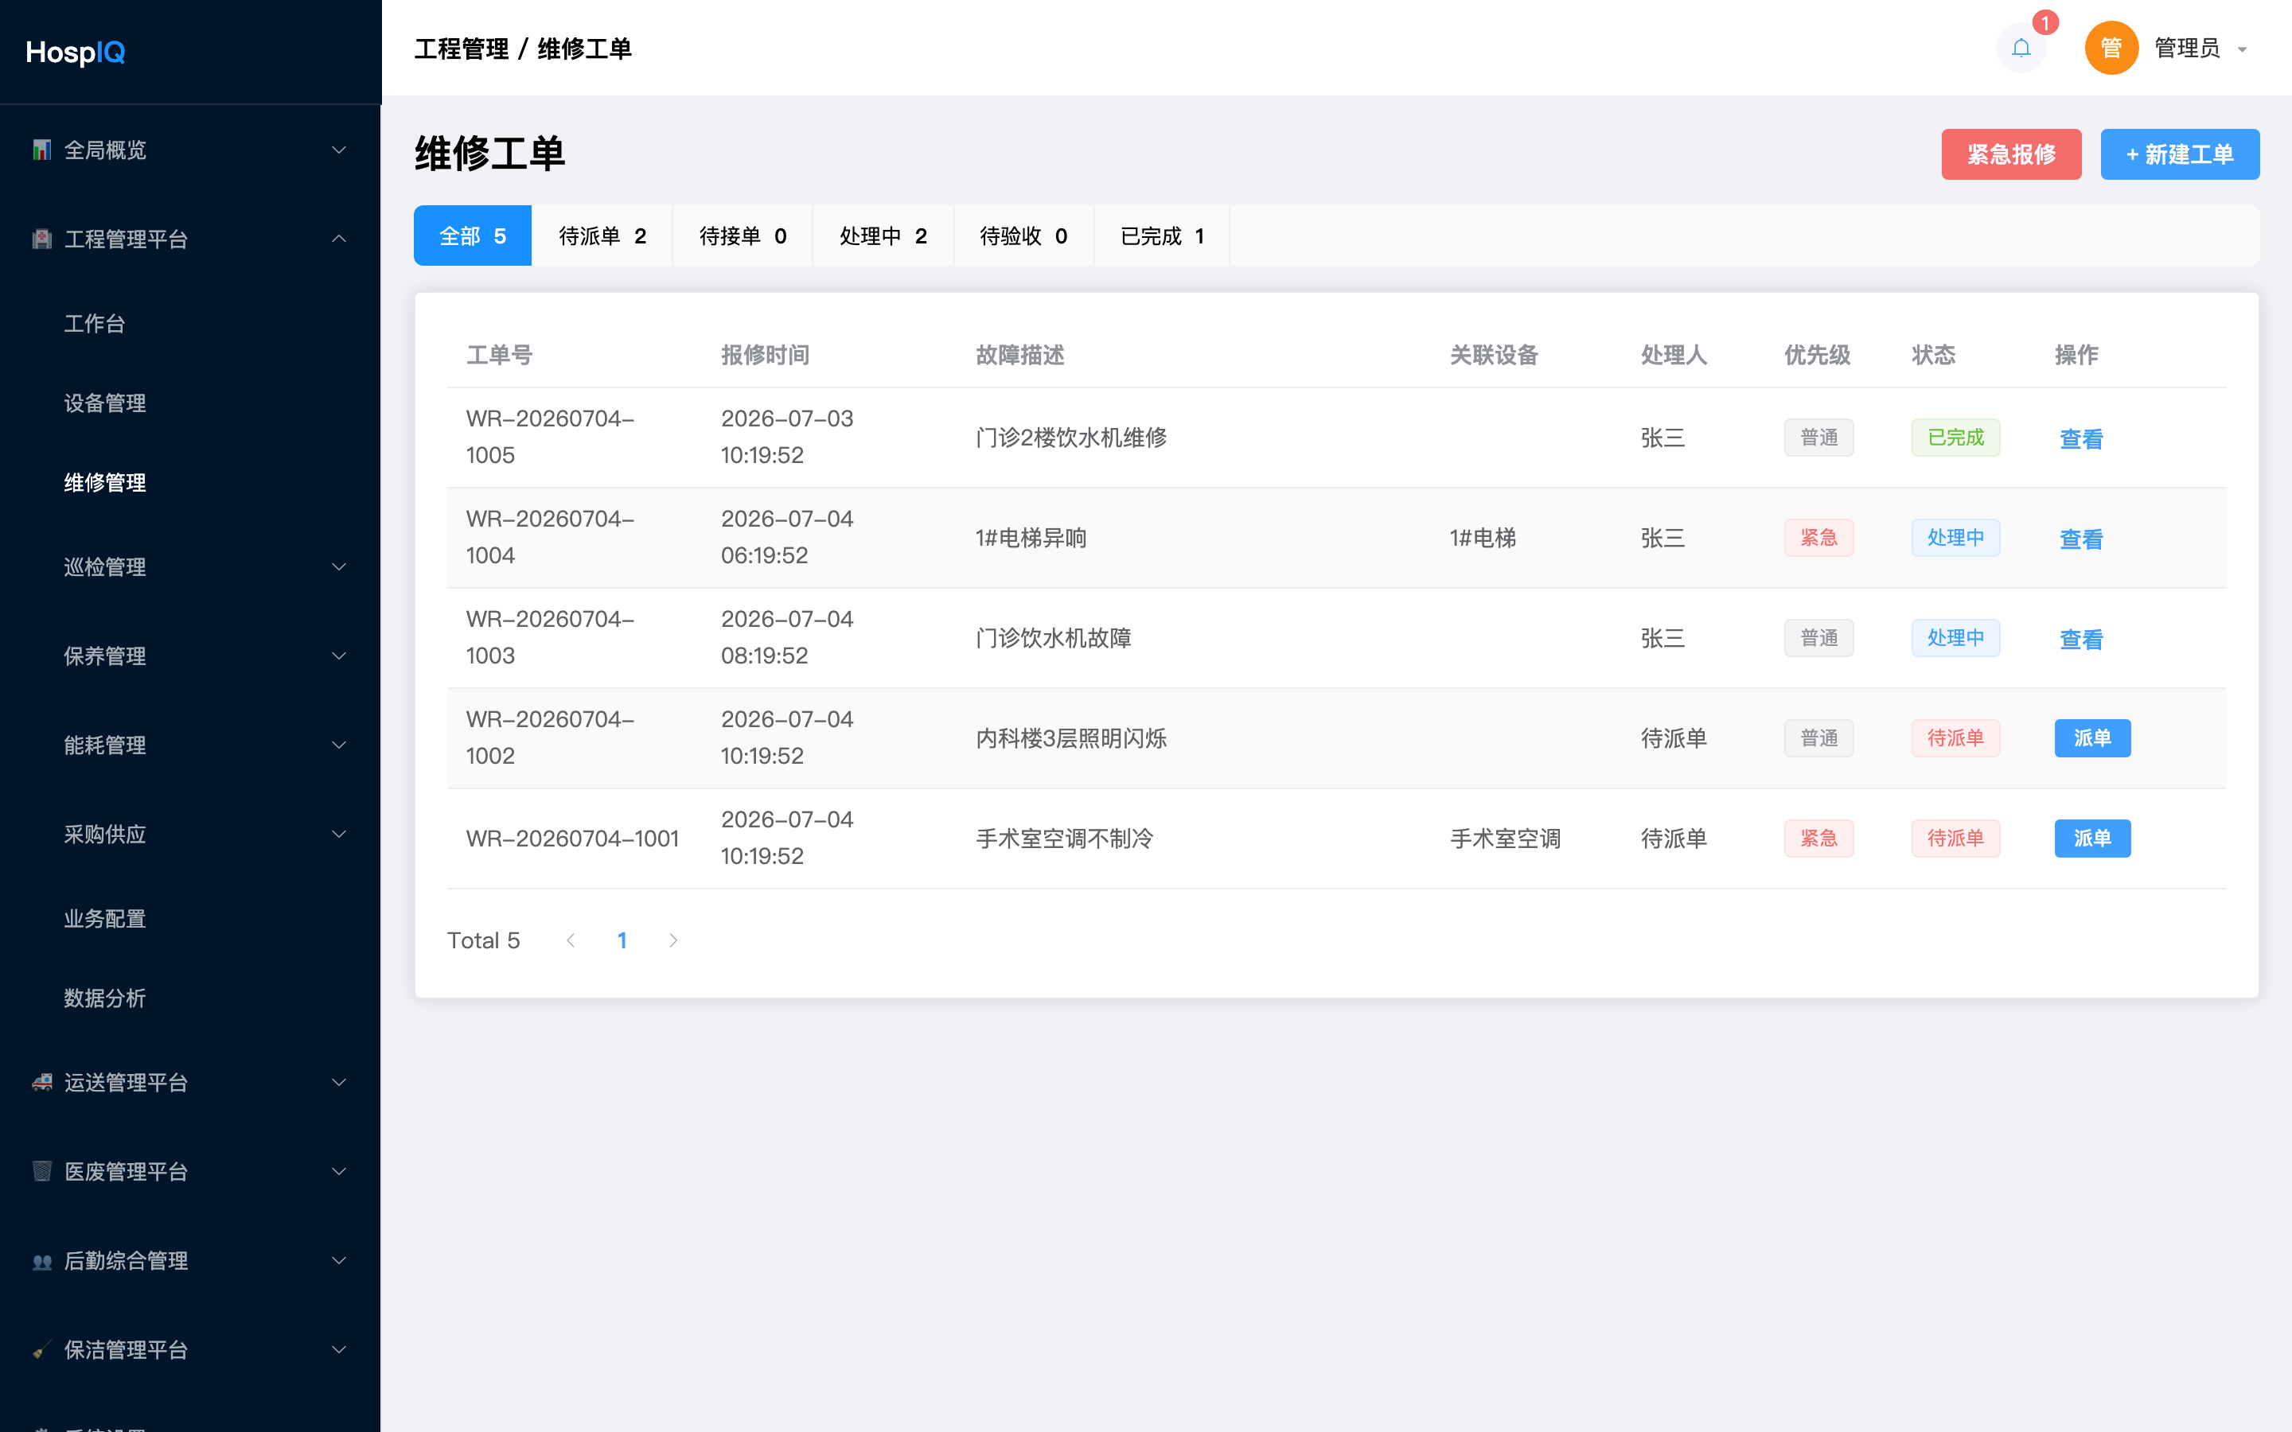Select the 全部 5 tab
This screenshot has width=2292, height=1432.
473,235
